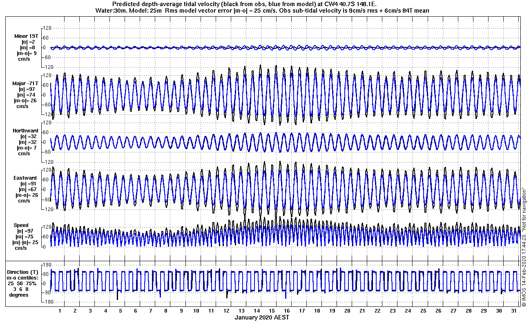Click the '|o| =97' value under Major
Screen dimensions: 531x326
pos(25,89)
